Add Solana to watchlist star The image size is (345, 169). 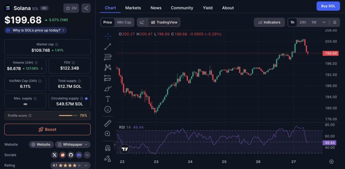(71, 8)
